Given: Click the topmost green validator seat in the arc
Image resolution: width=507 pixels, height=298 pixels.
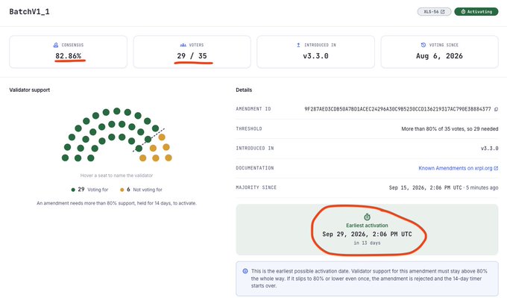Looking at the screenshot, I should point(117,111).
